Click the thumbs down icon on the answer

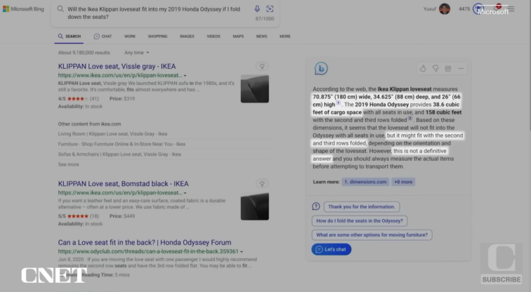click(435, 68)
